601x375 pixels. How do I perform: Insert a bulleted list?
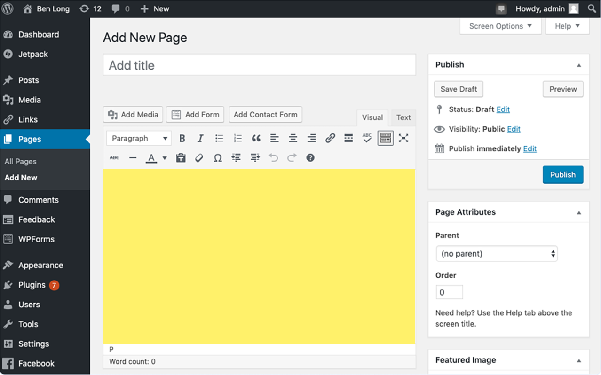(x=219, y=138)
